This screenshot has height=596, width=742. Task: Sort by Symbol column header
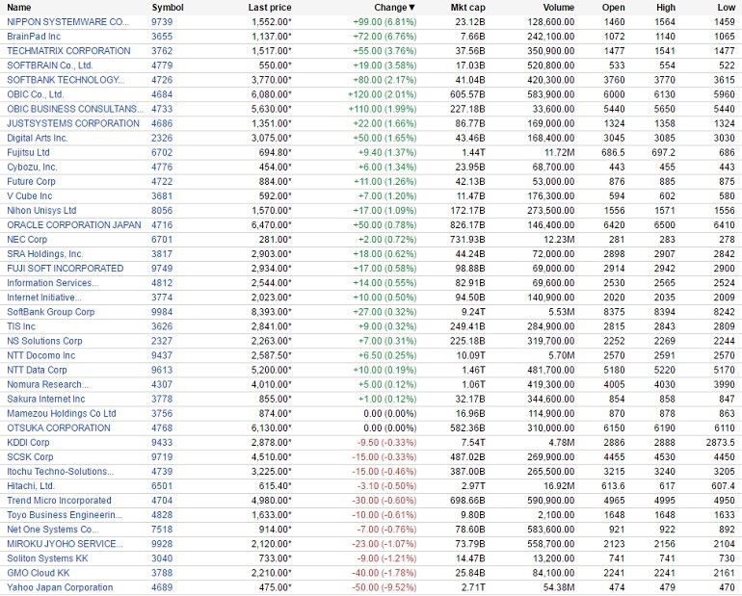click(x=168, y=8)
